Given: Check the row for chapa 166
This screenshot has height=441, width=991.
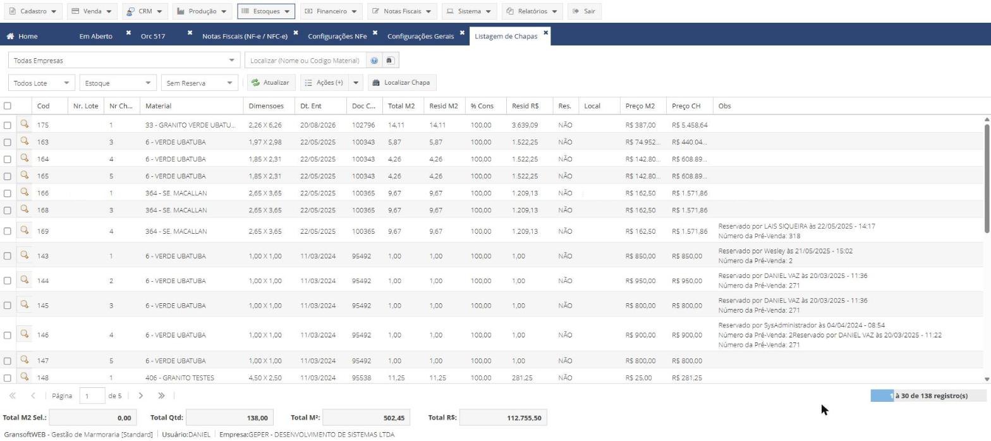Looking at the screenshot, I should point(8,193).
